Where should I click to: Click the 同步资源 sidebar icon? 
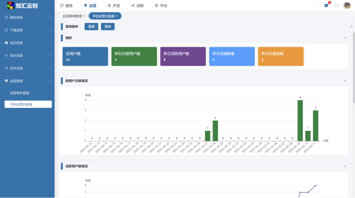coord(6,55)
